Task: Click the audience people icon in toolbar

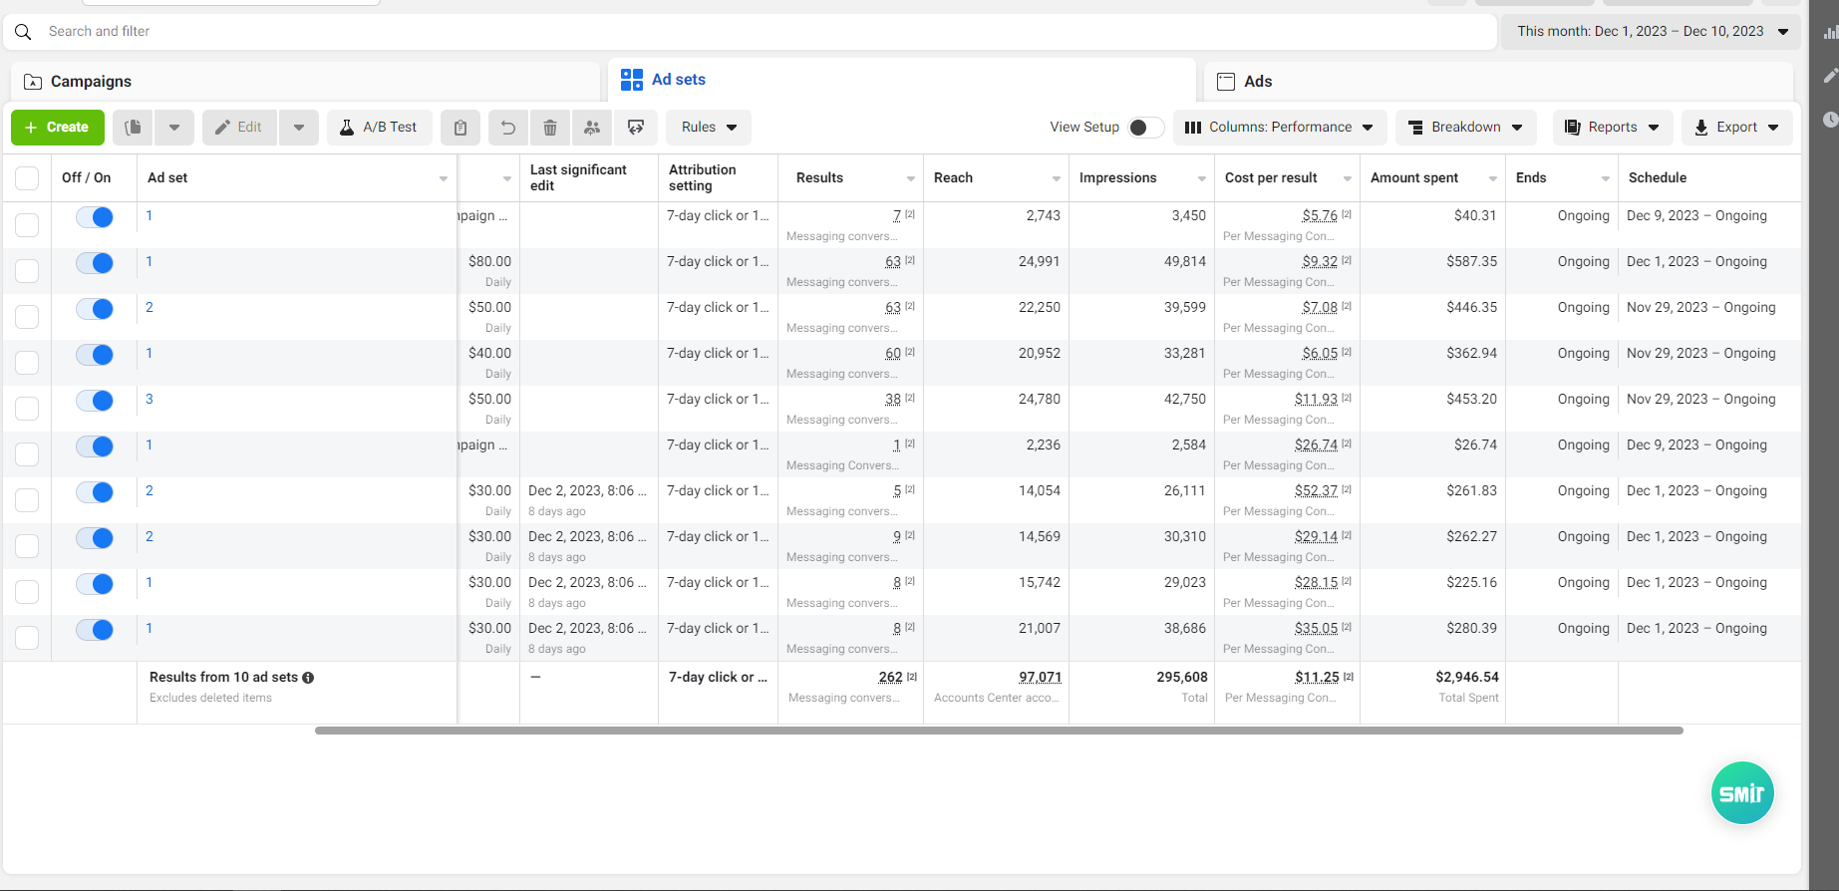Action: point(592,128)
